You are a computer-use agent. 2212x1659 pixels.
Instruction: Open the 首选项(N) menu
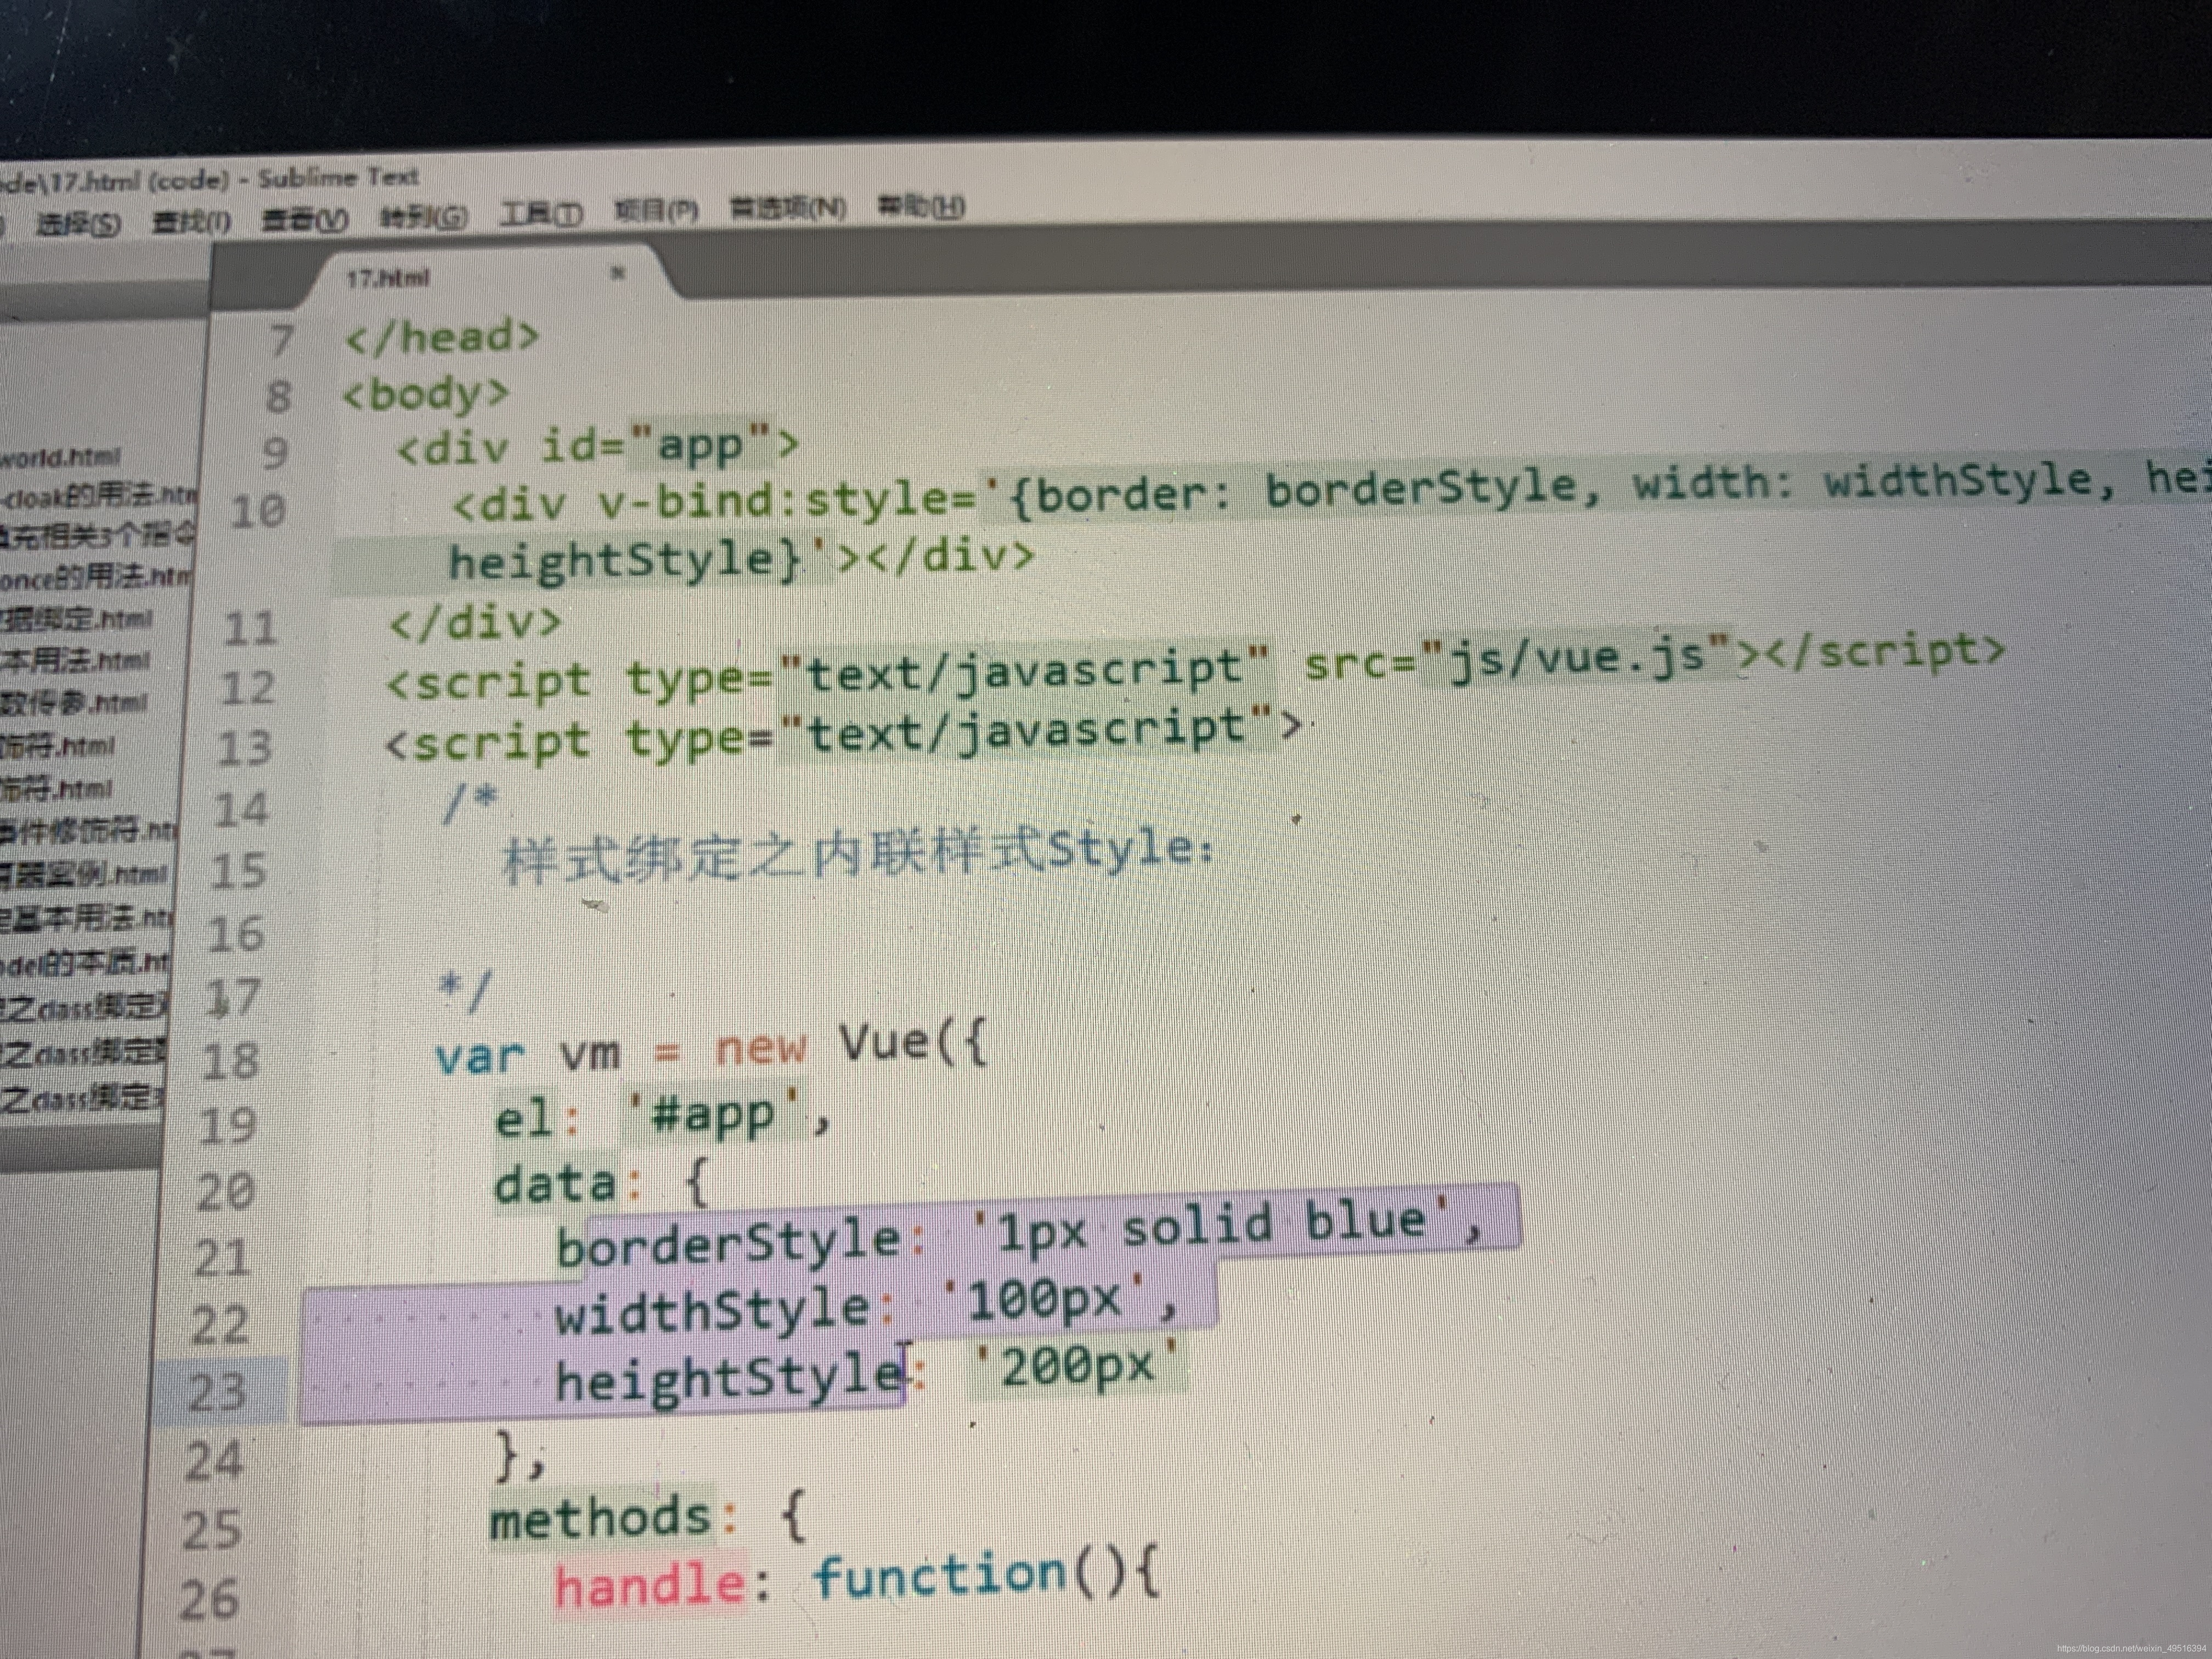pyautogui.click(x=788, y=208)
